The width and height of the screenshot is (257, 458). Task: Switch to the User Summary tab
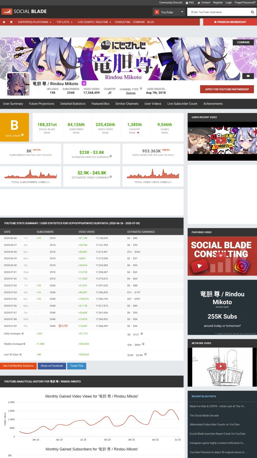(13, 104)
